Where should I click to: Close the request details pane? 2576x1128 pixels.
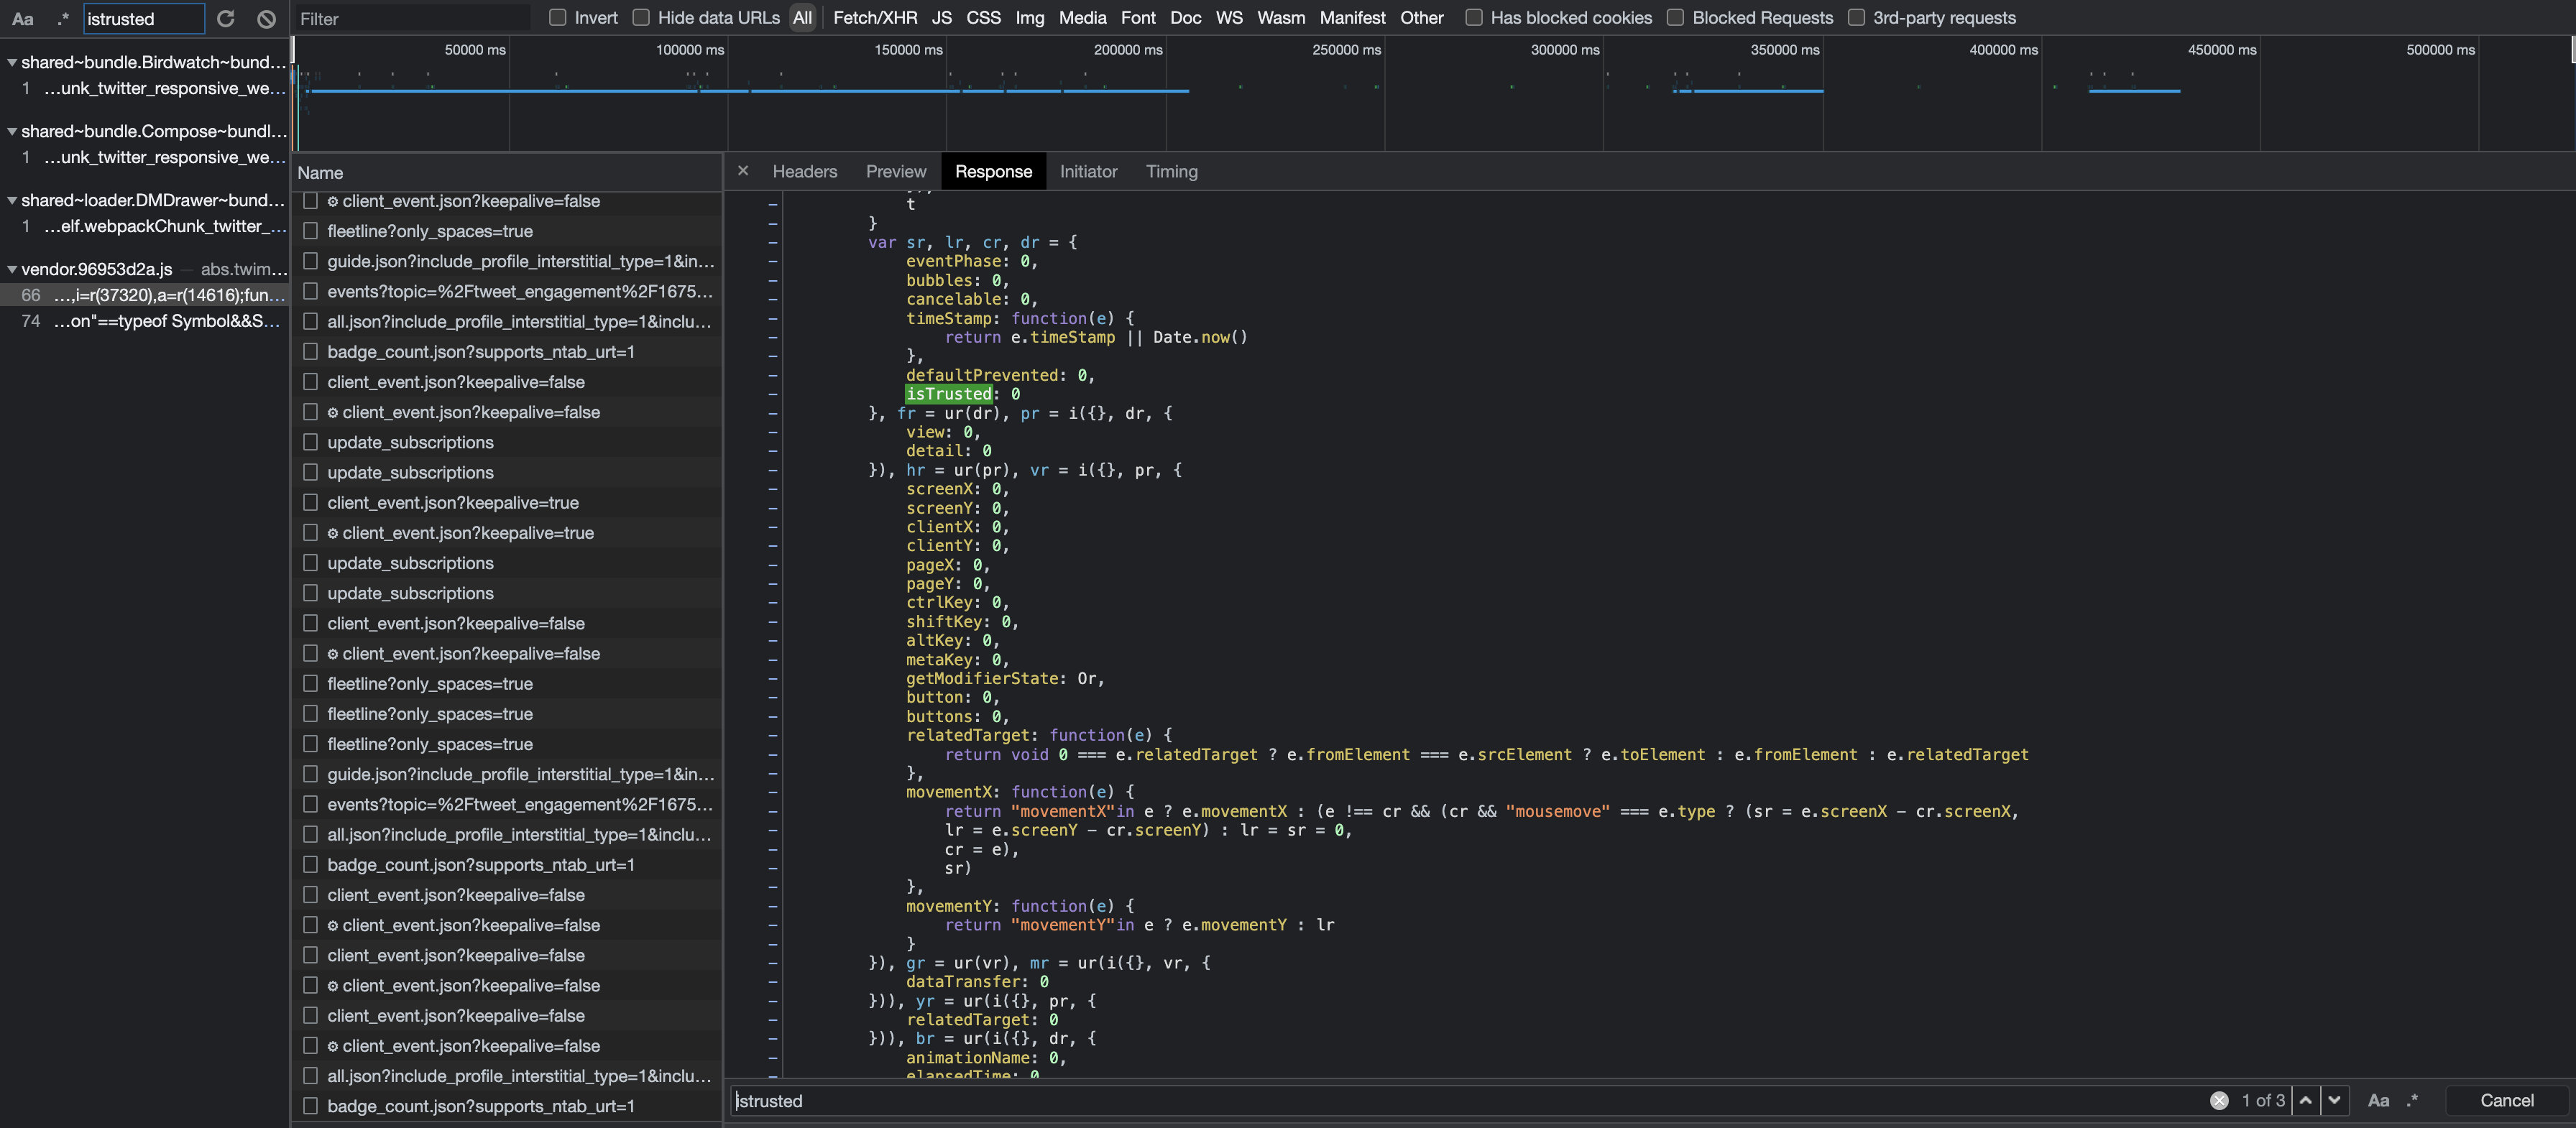click(x=743, y=171)
